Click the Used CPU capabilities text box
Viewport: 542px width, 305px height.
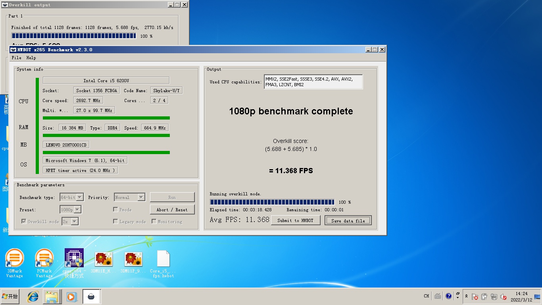pyautogui.click(x=313, y=82)
